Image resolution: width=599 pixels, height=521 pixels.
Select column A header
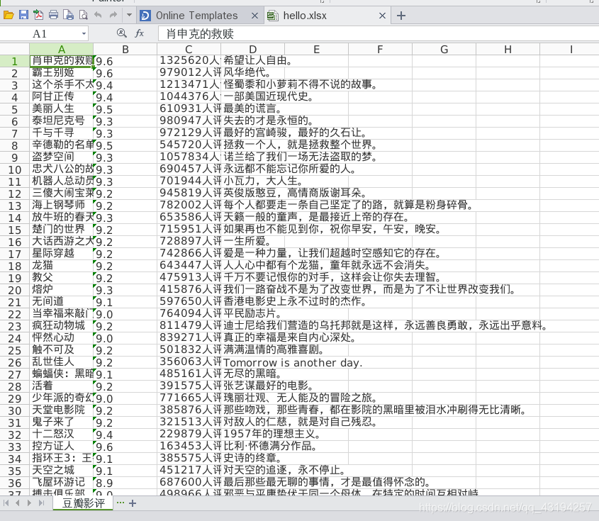[62, 50]
